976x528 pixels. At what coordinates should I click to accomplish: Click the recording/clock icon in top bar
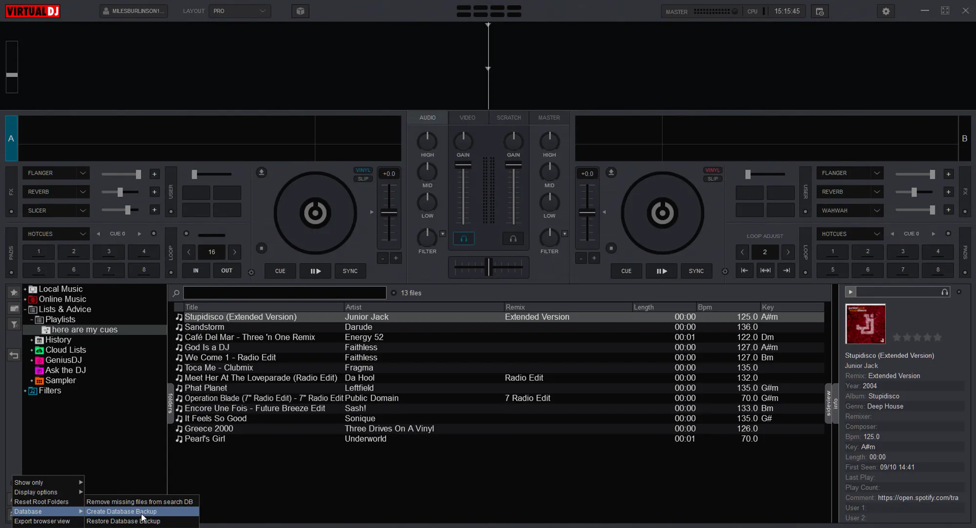click(820, 11)
